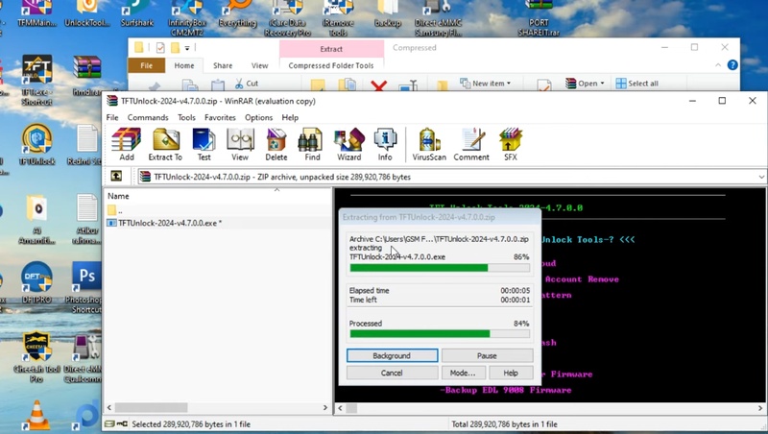Click the View toolbar icon

point(239,144)
